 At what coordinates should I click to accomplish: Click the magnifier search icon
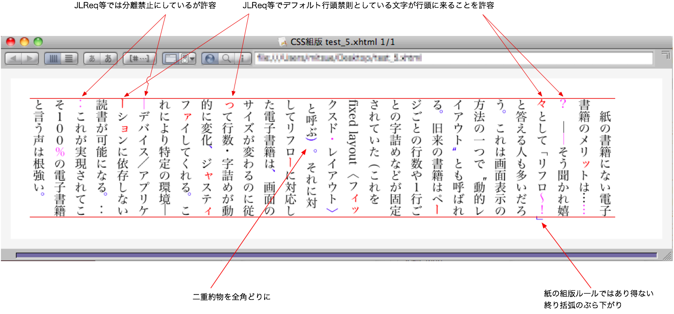tap(226, 58)
